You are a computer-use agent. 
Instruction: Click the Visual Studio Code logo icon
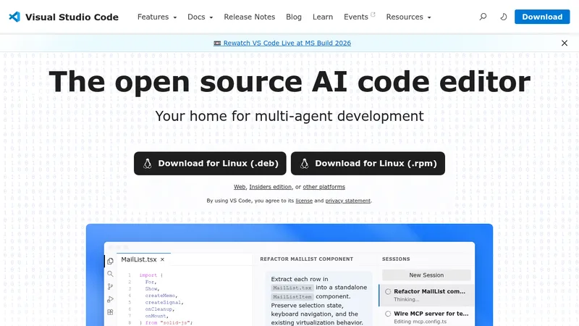click(x=14, y=17)
